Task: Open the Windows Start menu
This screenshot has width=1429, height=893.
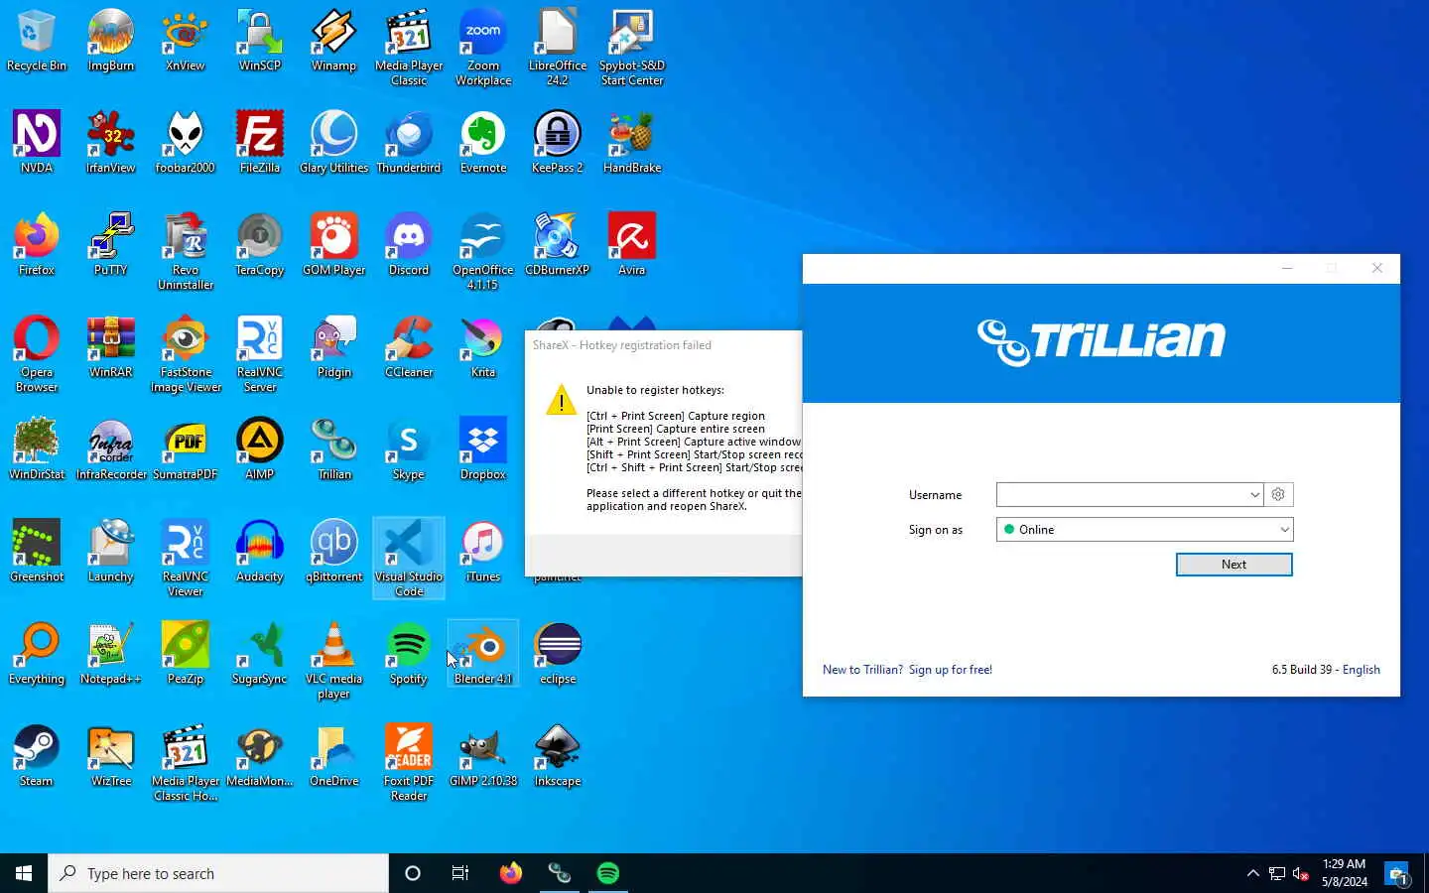Action: pyautogui.click(x=24, y=873)
